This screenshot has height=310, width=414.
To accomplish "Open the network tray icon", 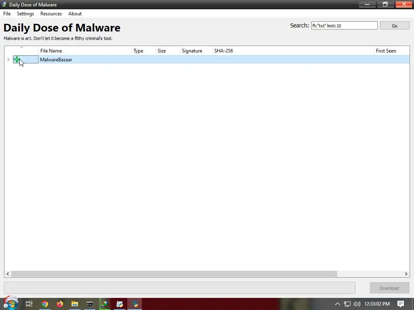I will coord(347,304).
